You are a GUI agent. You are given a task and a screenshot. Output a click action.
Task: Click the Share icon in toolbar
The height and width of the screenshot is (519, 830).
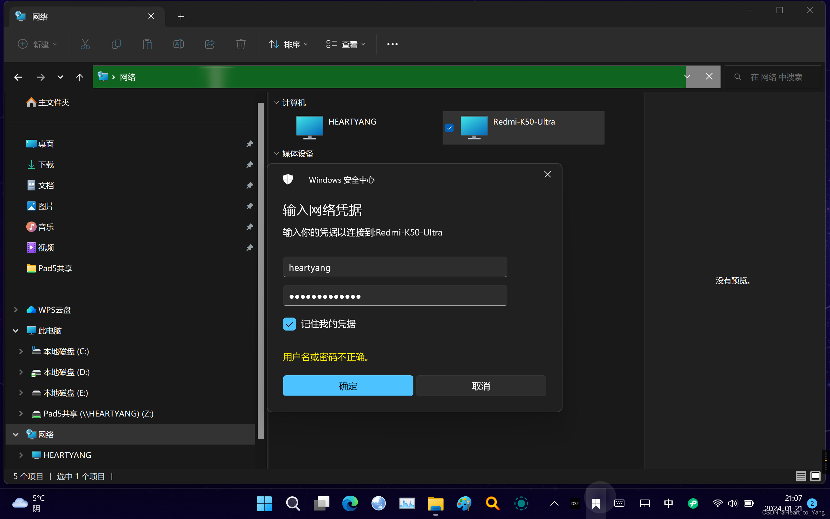pos(210,44)
